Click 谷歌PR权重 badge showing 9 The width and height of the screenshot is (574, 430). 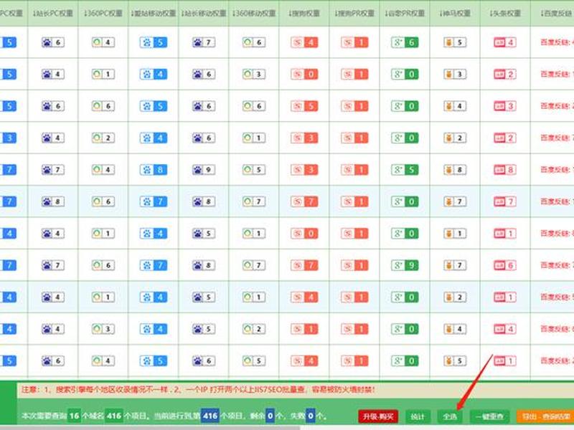click(405, 265)
